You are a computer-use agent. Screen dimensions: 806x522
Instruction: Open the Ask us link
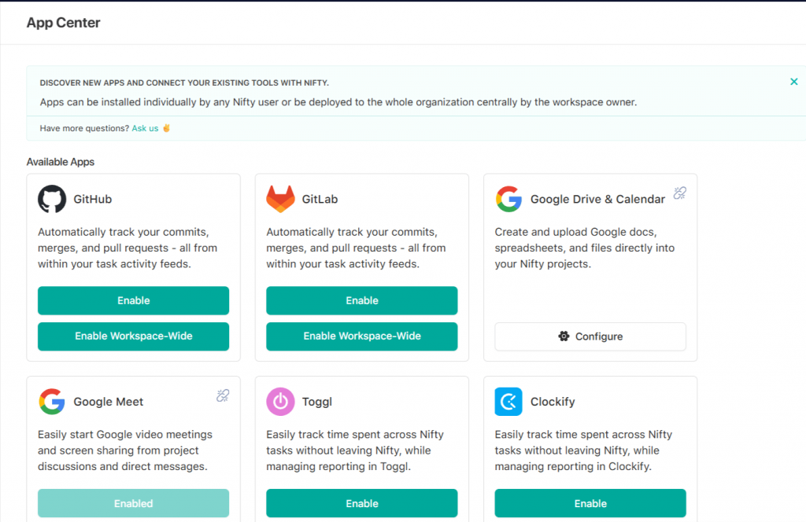[145, 128]
